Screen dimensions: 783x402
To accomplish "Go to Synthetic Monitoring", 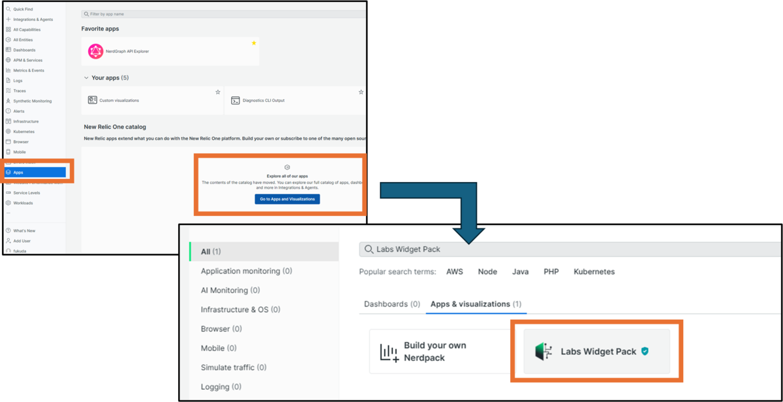I will (x=32, y=101).
